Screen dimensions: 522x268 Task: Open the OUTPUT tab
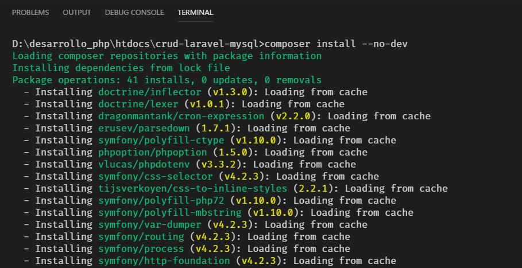pyautogui.click(x=77, y=12)
